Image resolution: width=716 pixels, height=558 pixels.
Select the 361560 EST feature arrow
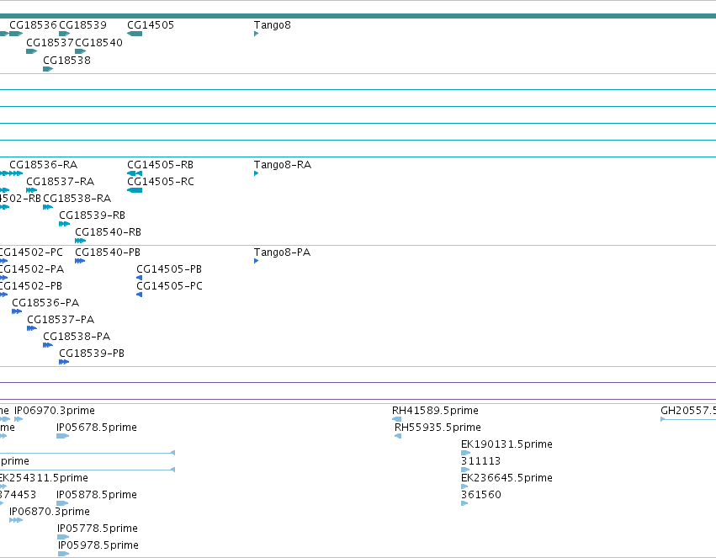tap(464, 503)
